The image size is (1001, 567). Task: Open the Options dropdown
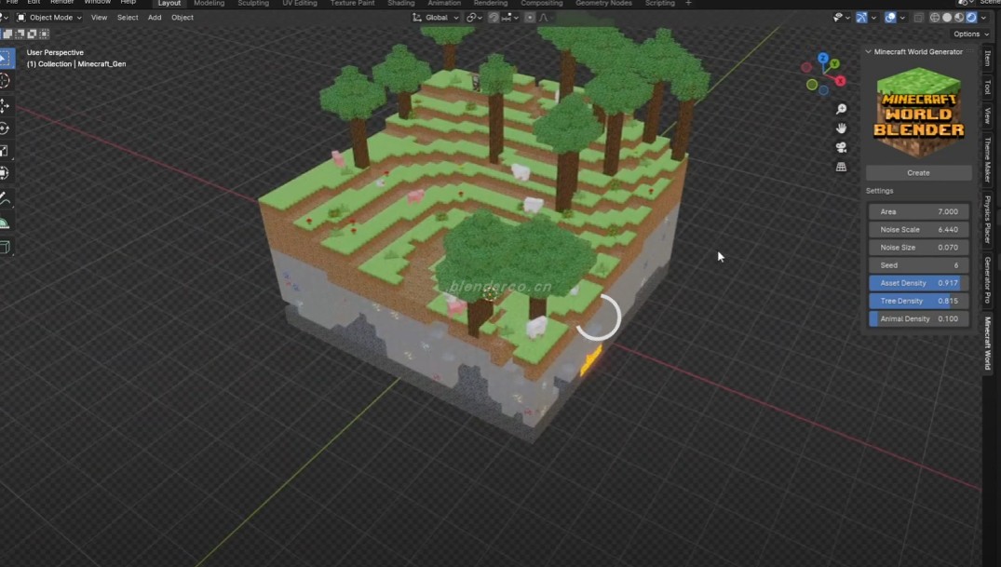click(x=971, y=34)
